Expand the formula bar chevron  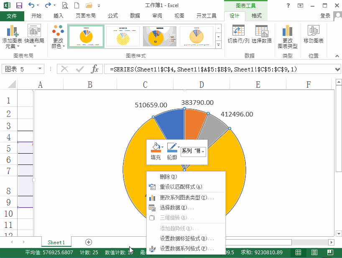pos(337,69)
